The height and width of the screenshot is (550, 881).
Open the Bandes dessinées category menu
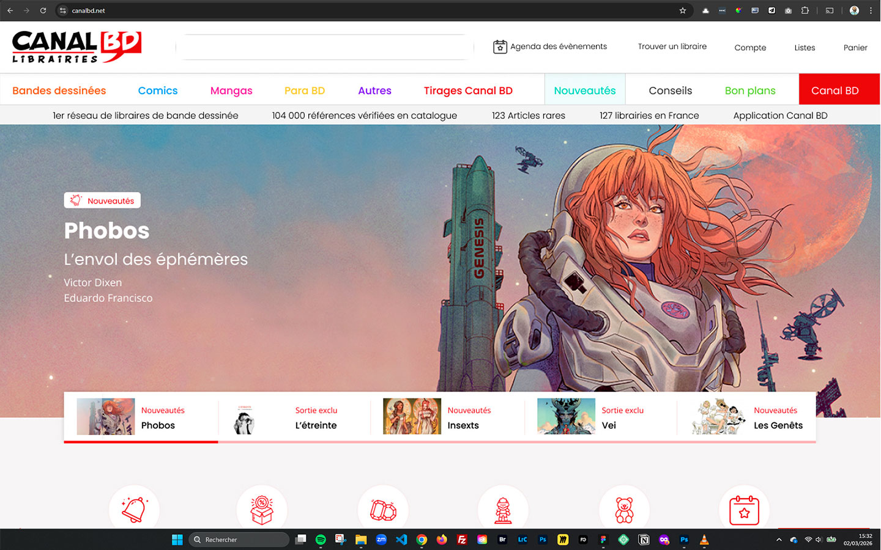pyautogui.click(x=59, y=90)
